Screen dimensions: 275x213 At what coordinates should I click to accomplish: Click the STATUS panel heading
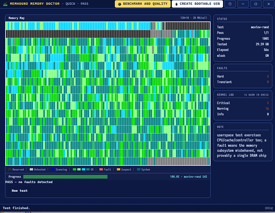click(x=222, y=19)
